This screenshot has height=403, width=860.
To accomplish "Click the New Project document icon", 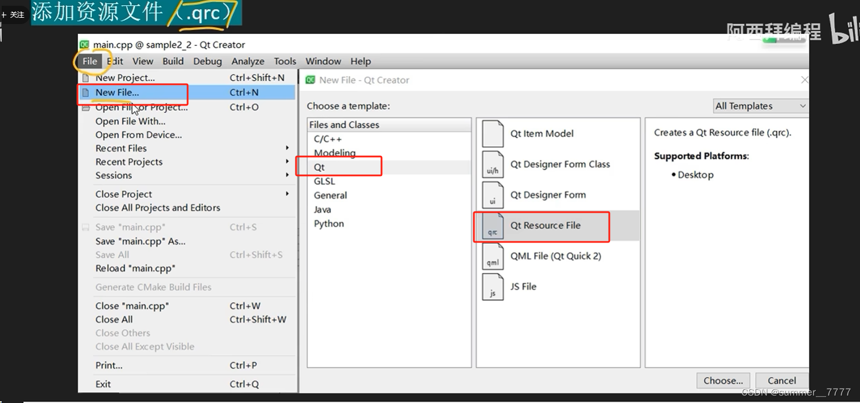I will [85, 77].
